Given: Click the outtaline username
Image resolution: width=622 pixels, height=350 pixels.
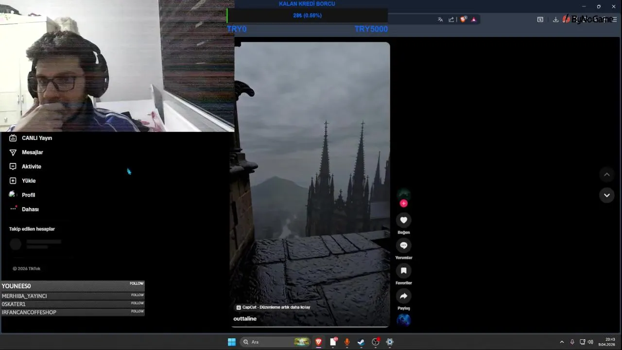Looking at the screenshot, I should [245, 319].
